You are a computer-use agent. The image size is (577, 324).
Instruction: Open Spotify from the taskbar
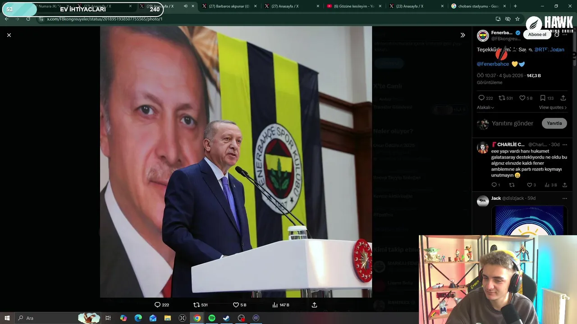point(212,318)
